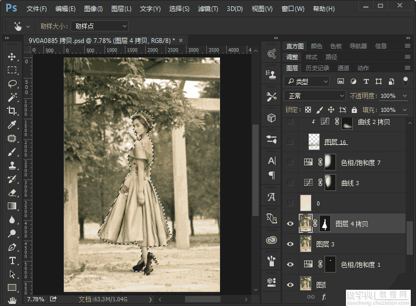Viewport: 416px width, 306px height.
Task: Select the 图层 4 拷贝 layer mask thumbnail
Action: [325, 224]
